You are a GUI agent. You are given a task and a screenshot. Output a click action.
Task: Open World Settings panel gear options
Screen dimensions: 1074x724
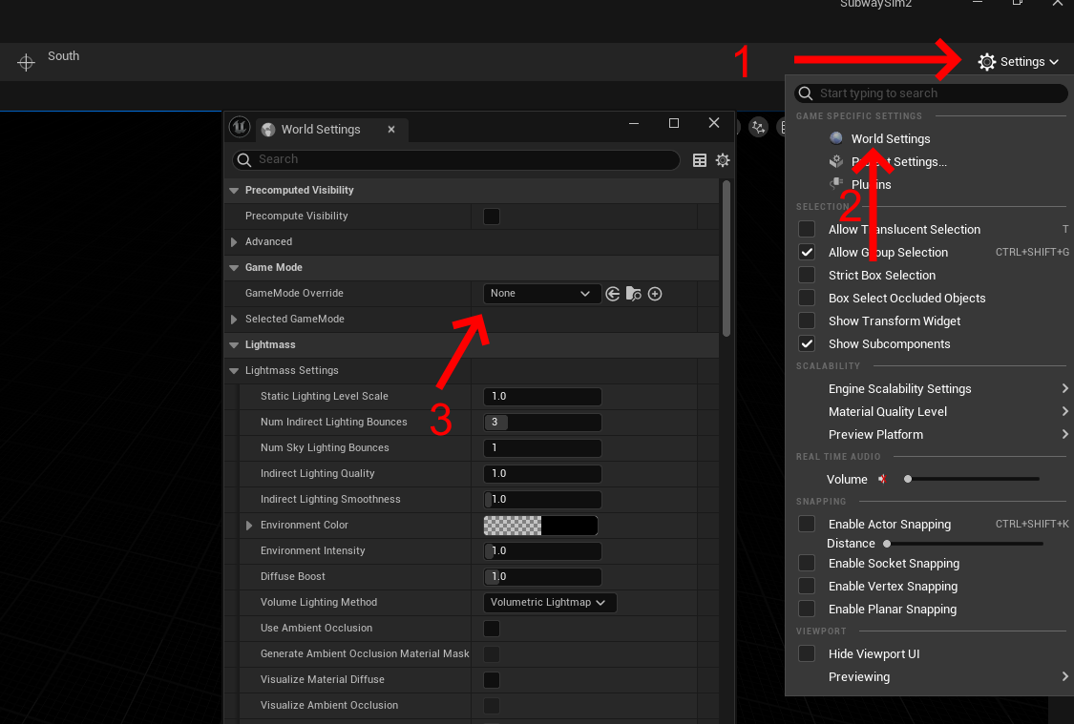coord(723,160)
